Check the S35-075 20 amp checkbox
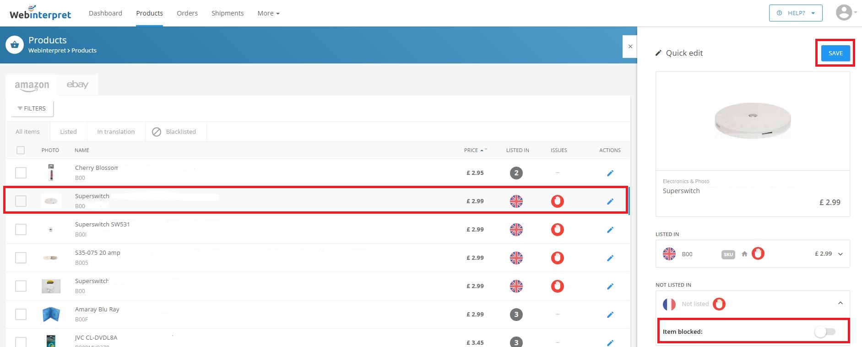The image size is (862, 347). pos(21,258)
